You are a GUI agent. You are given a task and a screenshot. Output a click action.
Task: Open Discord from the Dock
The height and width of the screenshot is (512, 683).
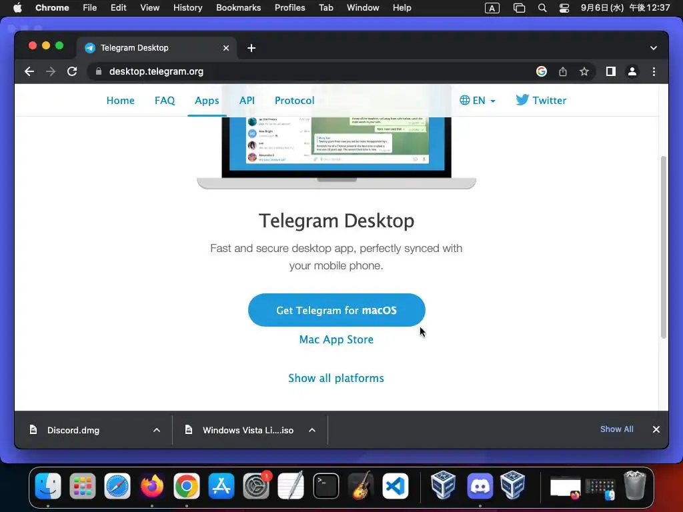[480, 486]
